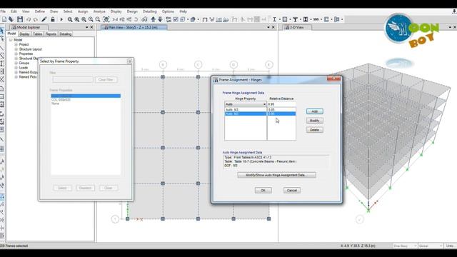Expand the Named Plots tree node
The width and height of the screenshot is (457, 257).
(16, 77)
